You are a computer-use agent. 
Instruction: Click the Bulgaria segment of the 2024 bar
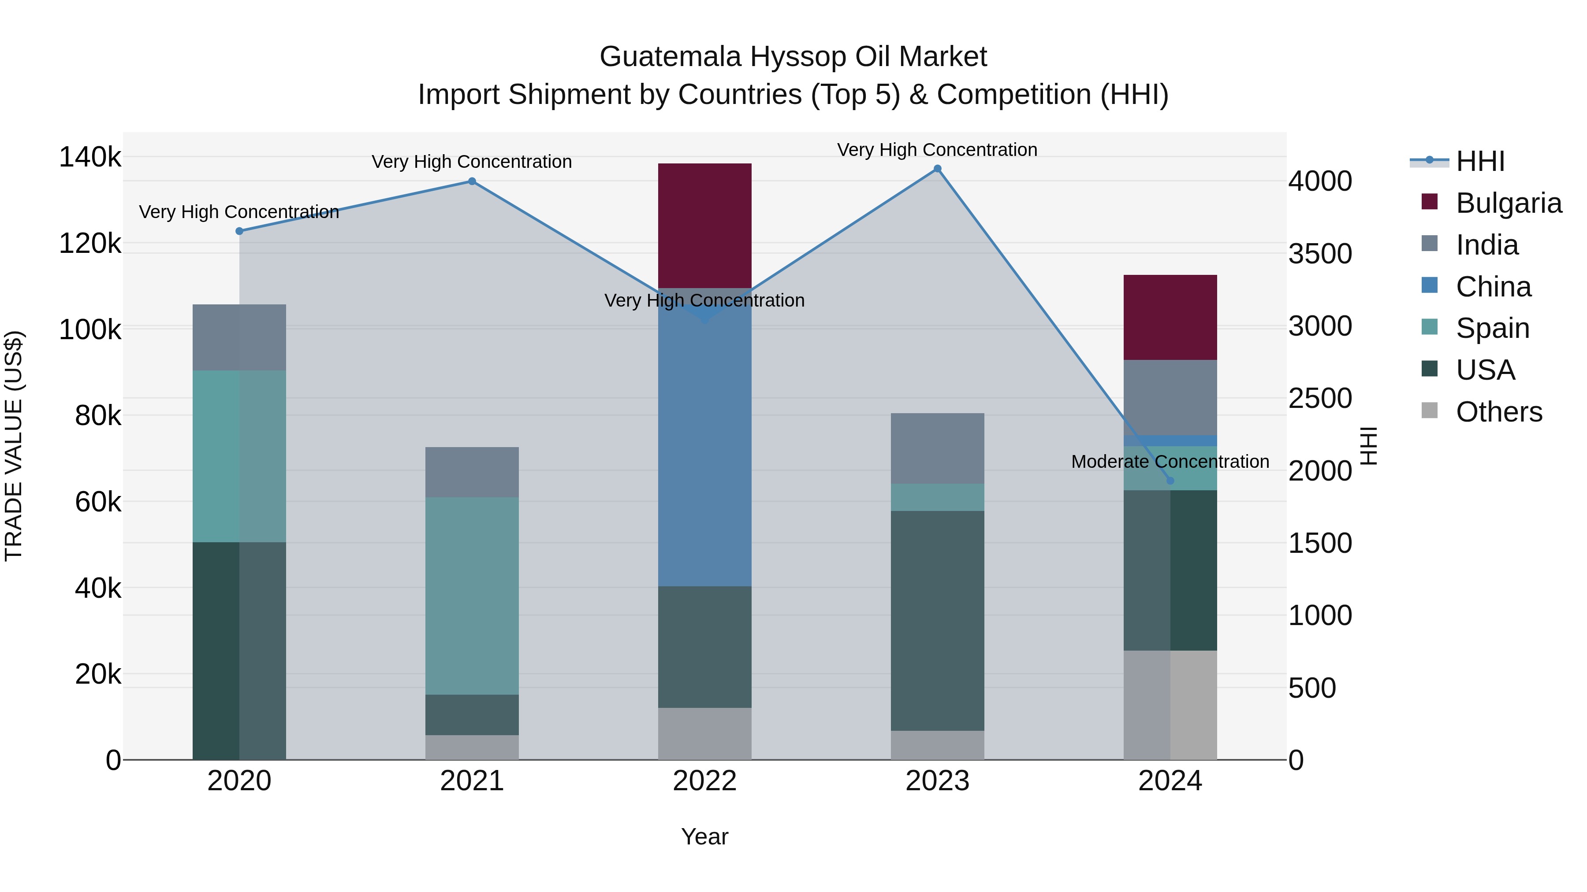1170,318
